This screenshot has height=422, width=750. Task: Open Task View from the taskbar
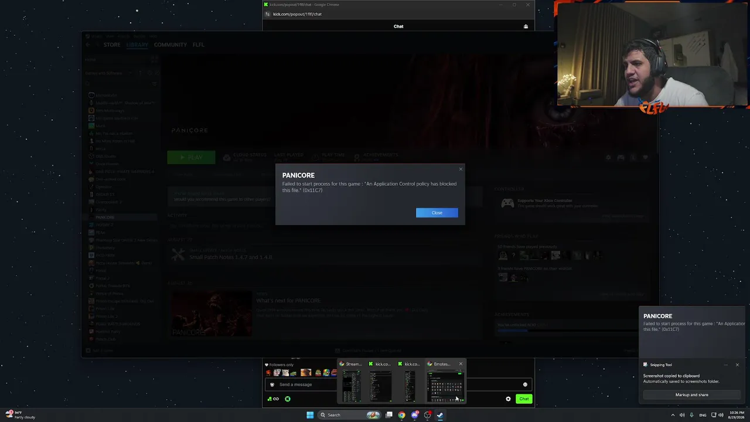[x=388, y=415]
